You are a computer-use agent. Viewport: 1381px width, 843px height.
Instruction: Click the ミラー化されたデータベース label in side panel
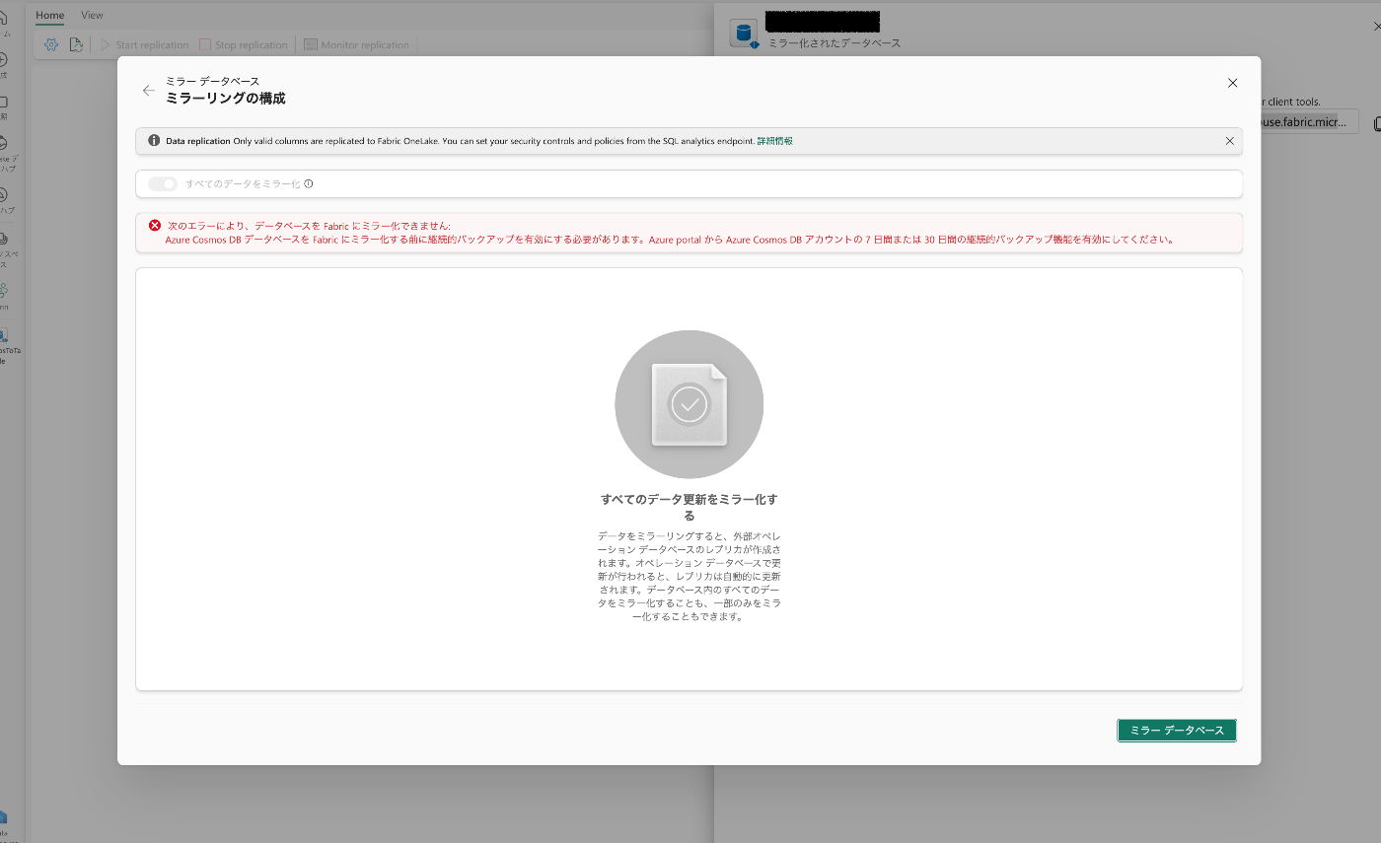click(835, 43)
